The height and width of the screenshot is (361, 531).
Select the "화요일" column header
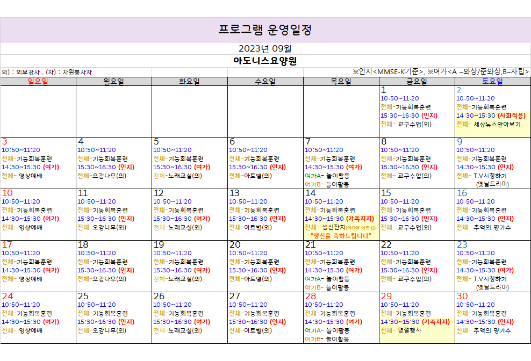(190, 82)
